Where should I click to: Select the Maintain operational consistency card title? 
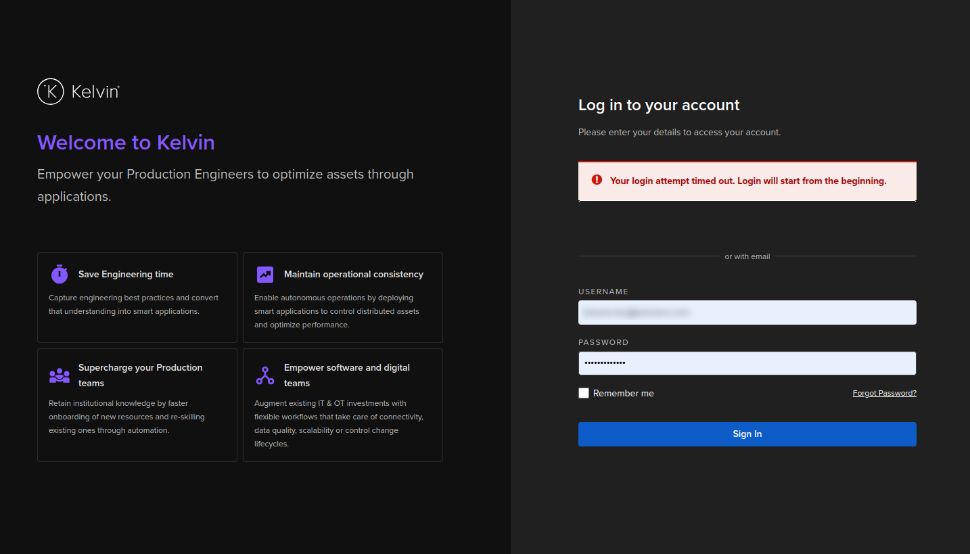353,274
